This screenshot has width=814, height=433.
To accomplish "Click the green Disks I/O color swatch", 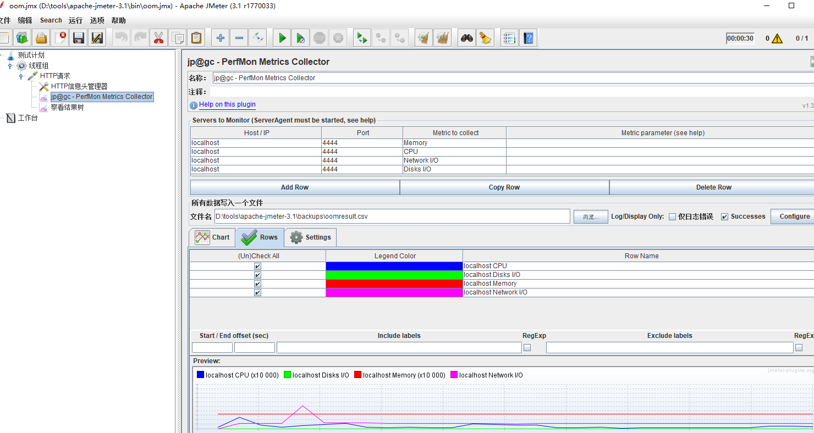I will (x=394, y=275).
